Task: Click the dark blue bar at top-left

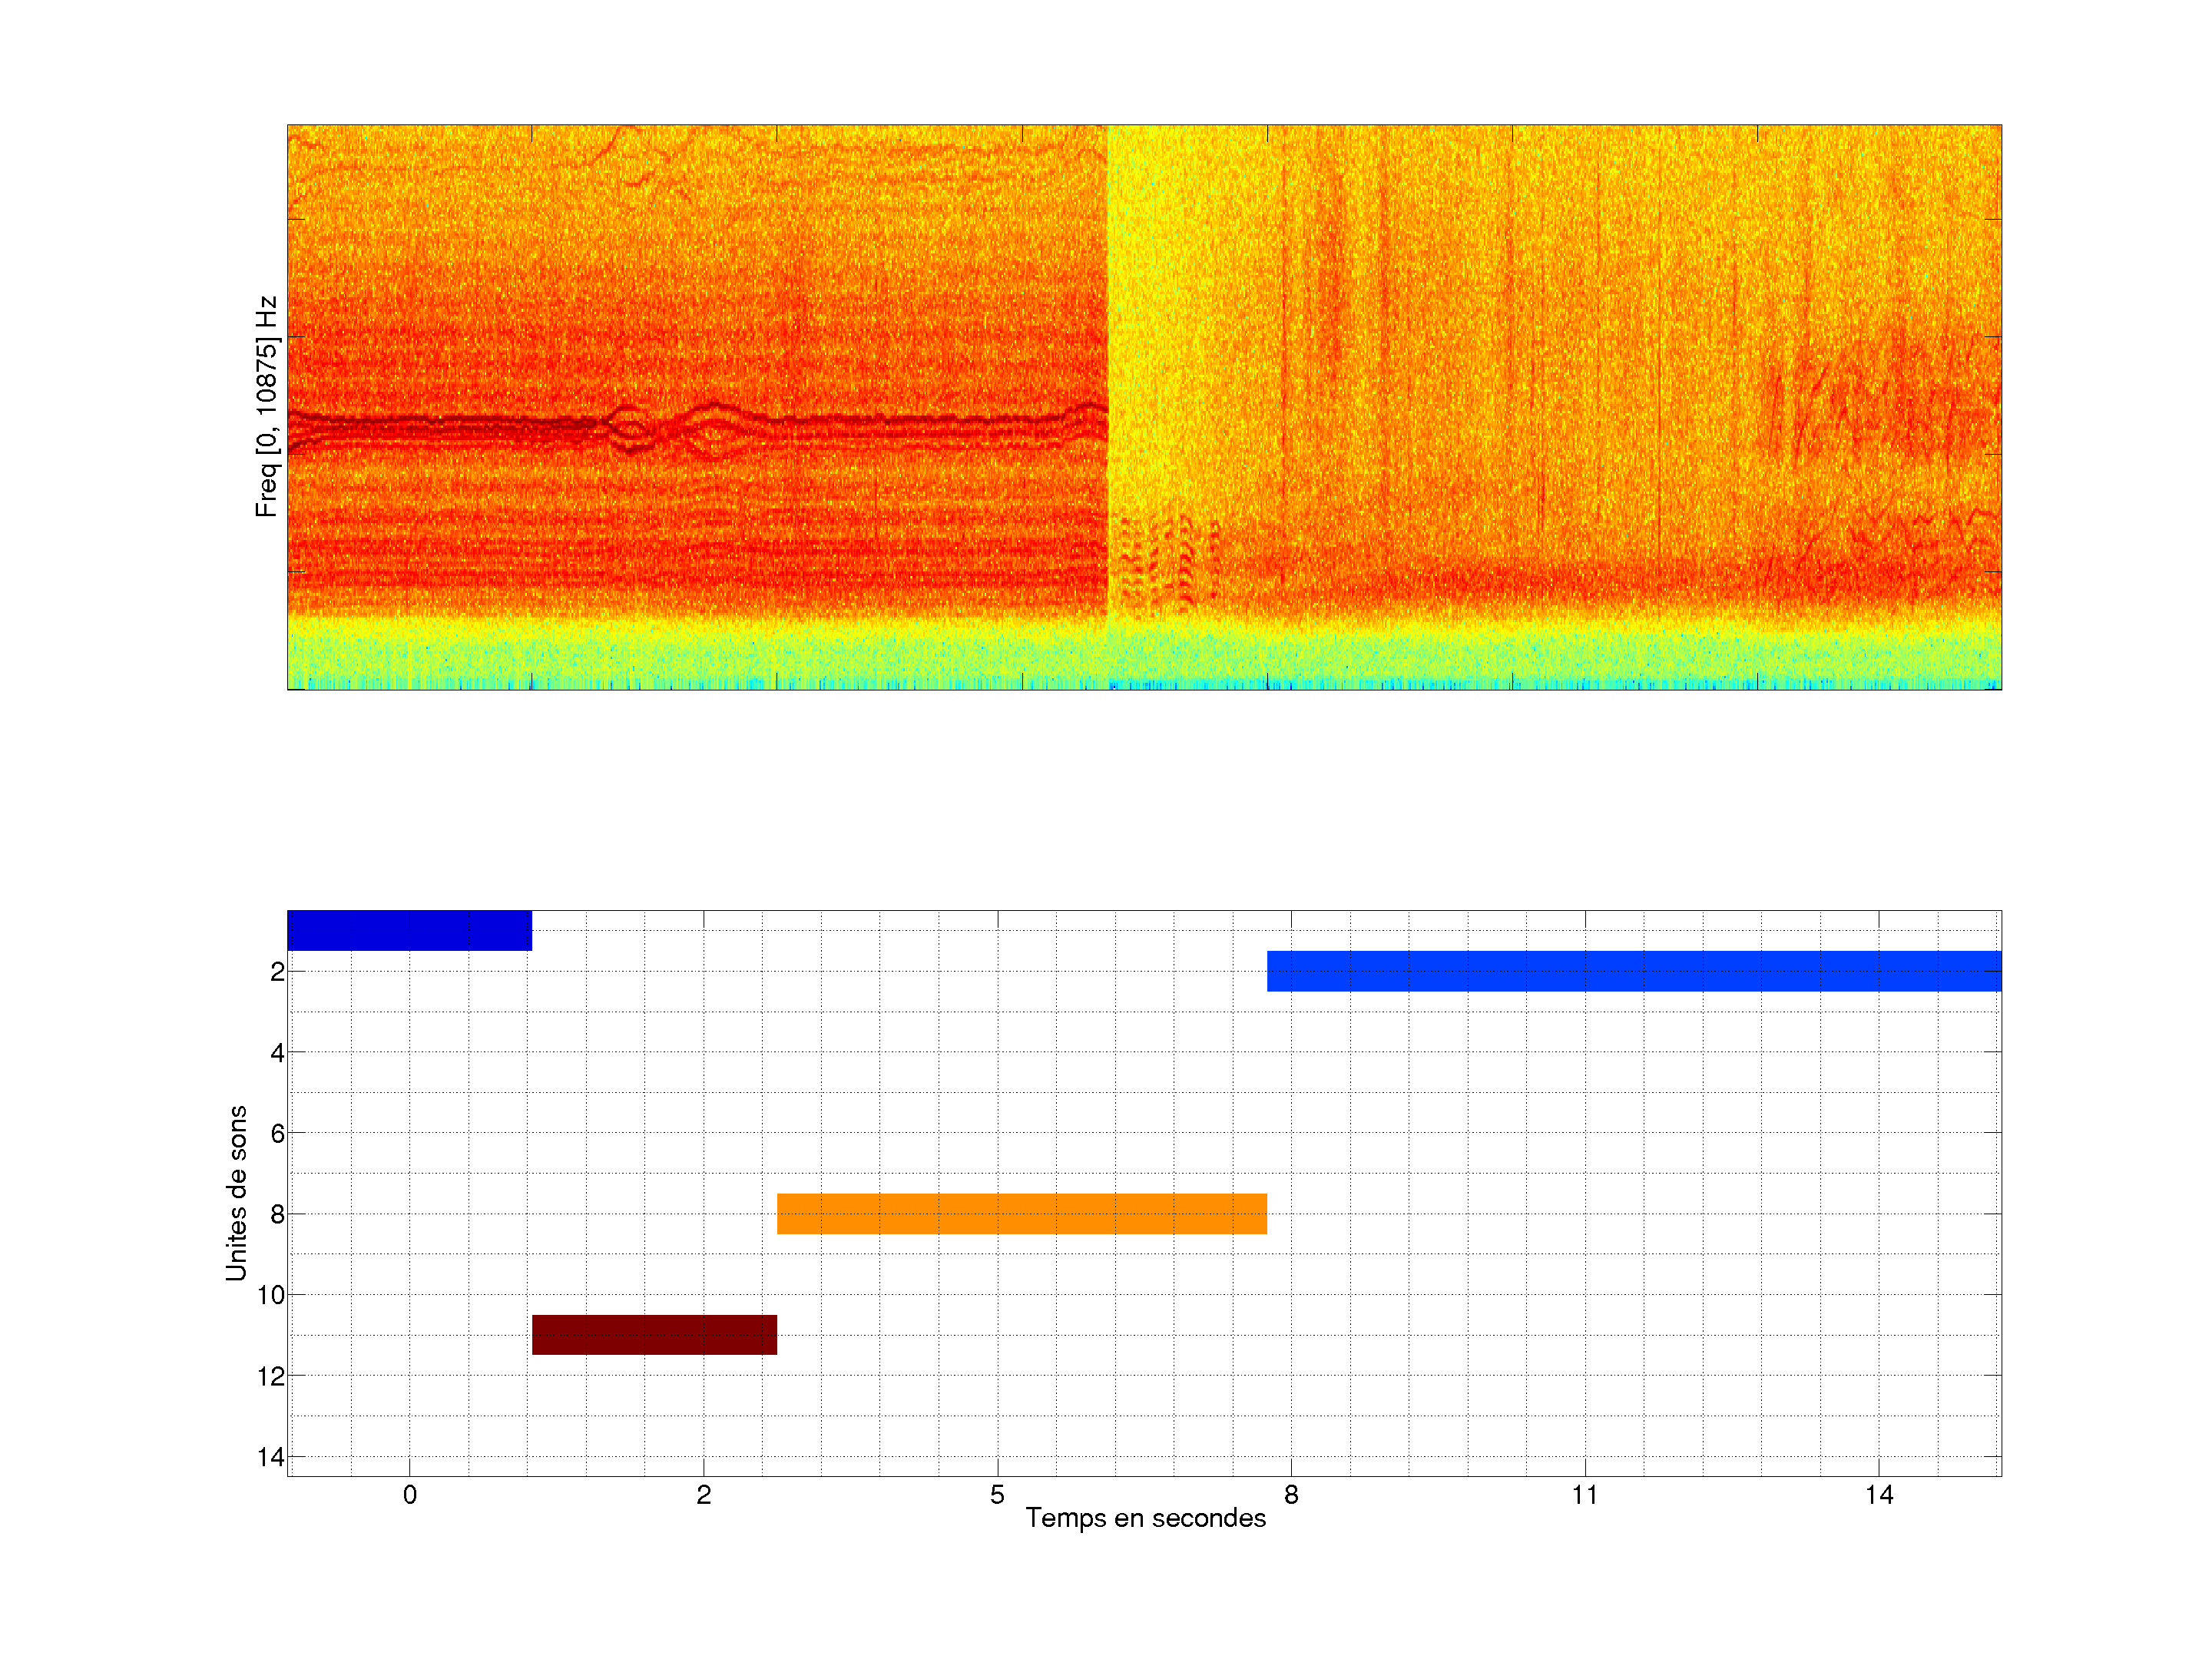Action: tap(409, 930)
